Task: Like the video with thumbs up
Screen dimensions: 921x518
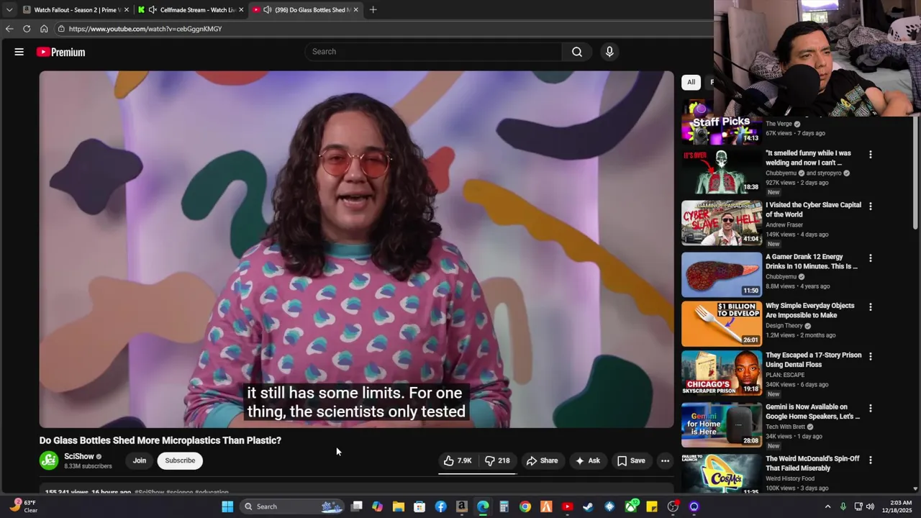Action: [458, 460]
